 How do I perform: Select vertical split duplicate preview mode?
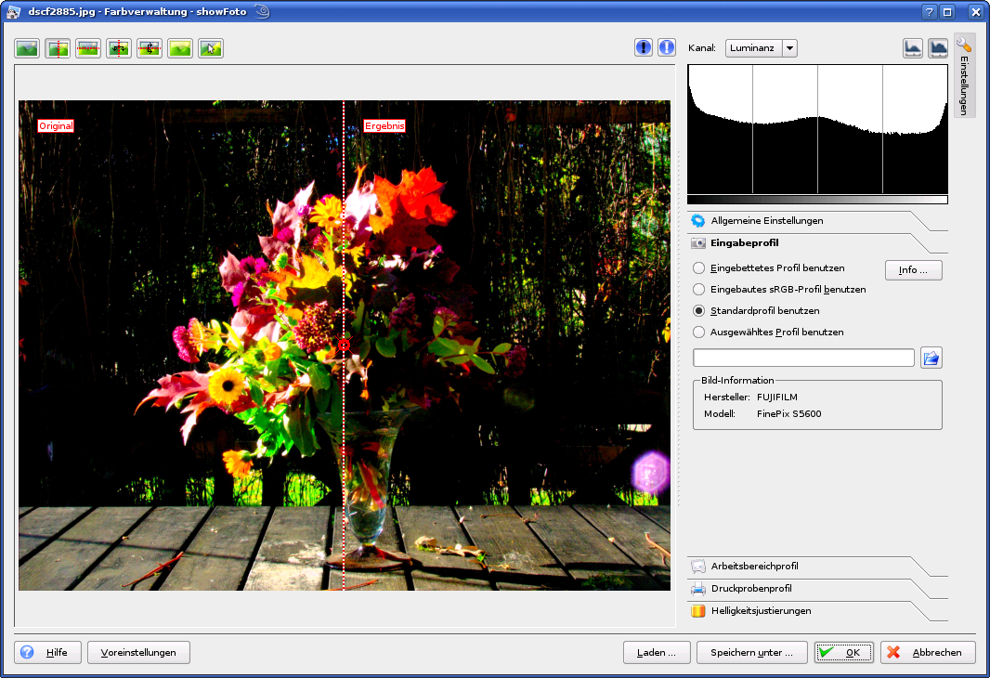pyautogui.click(x=119, y=48)
